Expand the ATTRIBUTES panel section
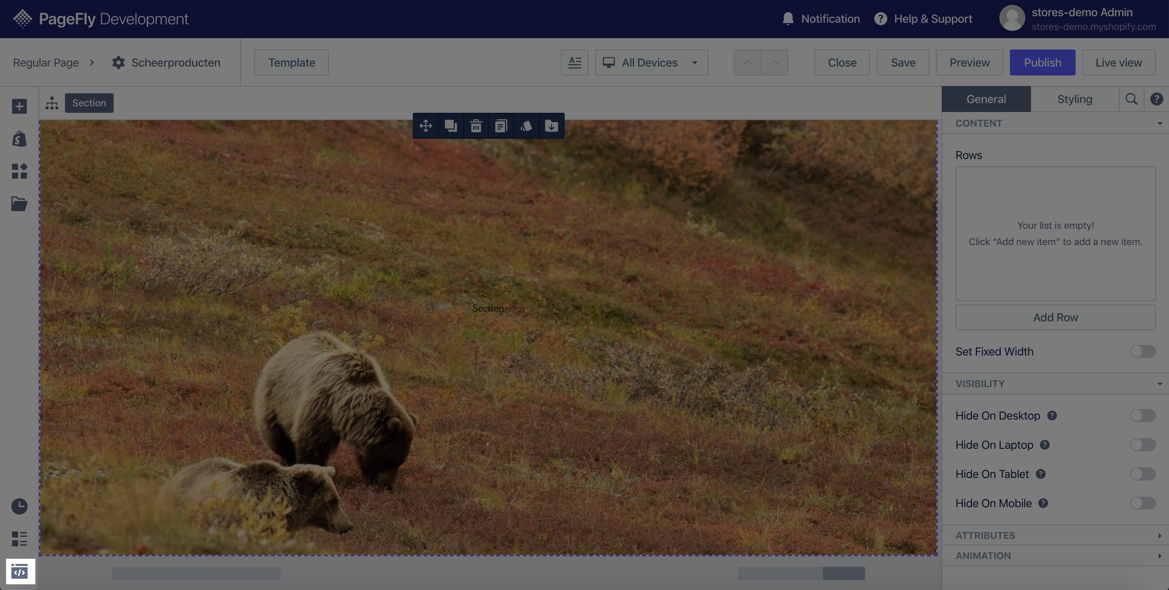1169x590 pixels. pyautogui.click(x=1055, y=535)
